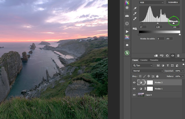Viewport: 185px width, 119px height.
Task: Click midtone input field showing 1,00
Action: (159, 27)
